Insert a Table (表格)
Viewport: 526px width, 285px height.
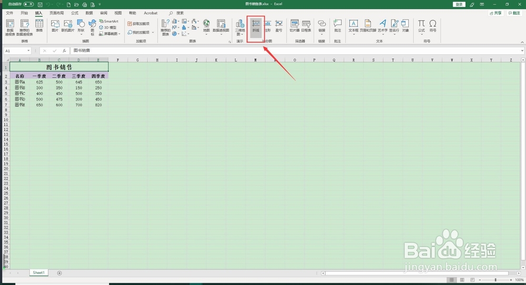[x=39, y=26]
